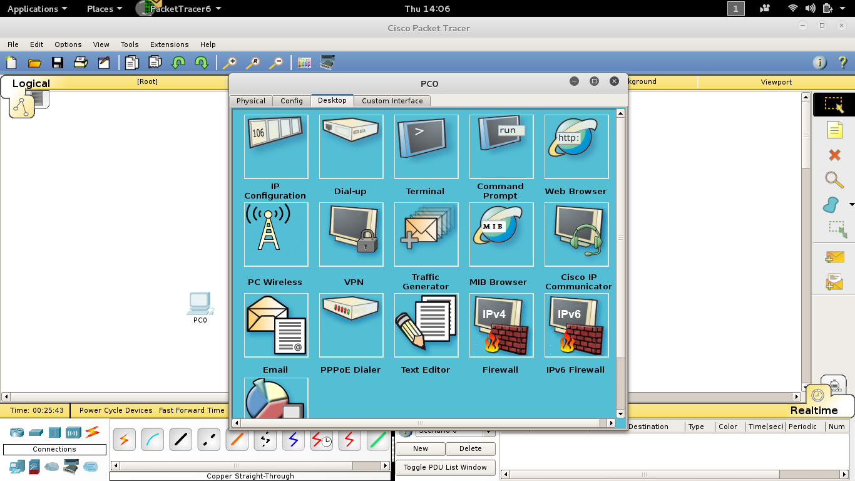Switch to the Config tab
855x481 pixels.
pyautogui.click(x=292, y=100)
